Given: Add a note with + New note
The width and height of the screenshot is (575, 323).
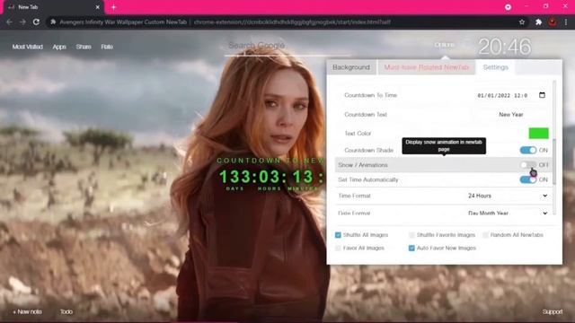Looking at the screenshot, I should [27, 311].
